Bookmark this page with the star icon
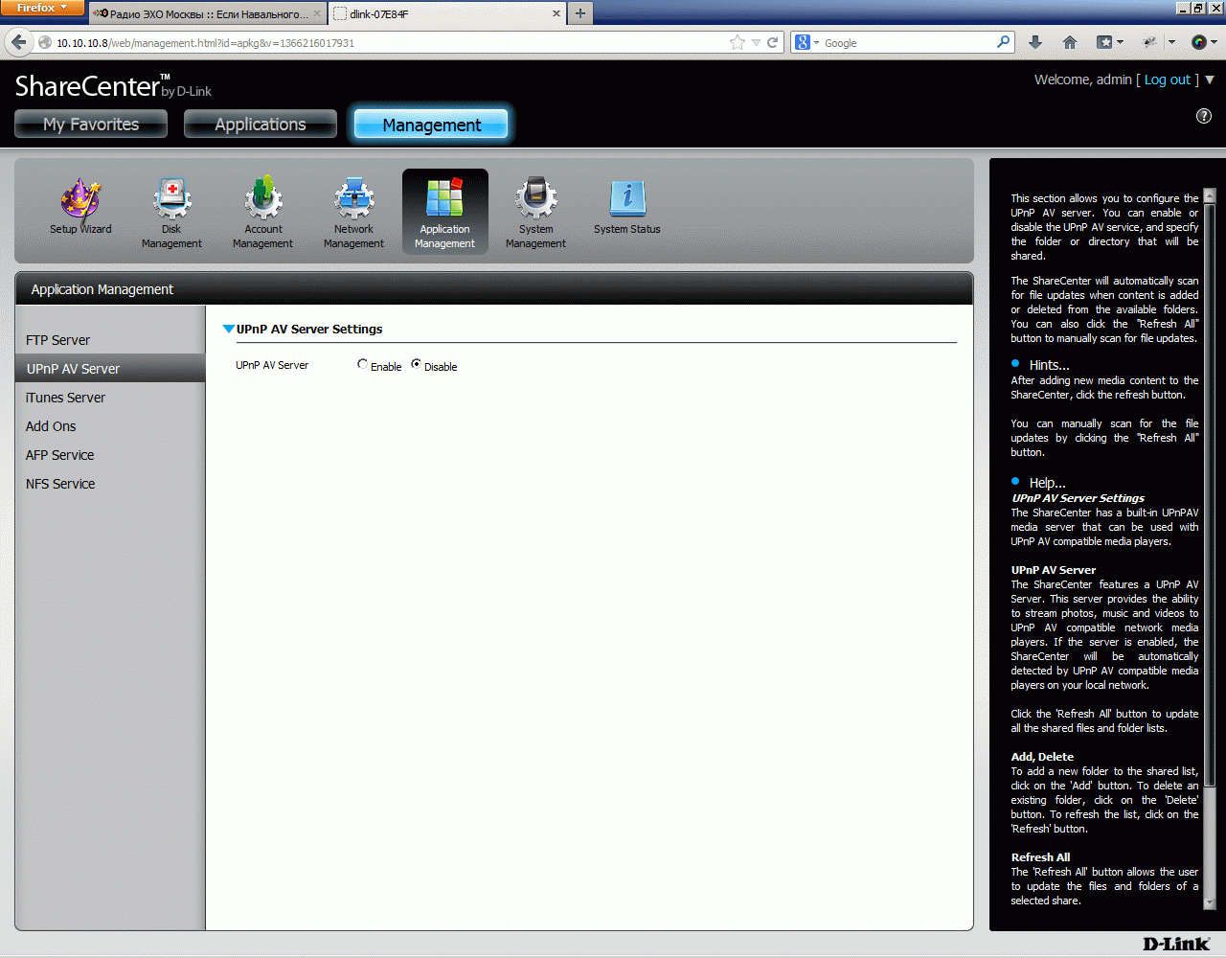The height and width of the screenshot is (958, 1226). (x=737, y=42)
